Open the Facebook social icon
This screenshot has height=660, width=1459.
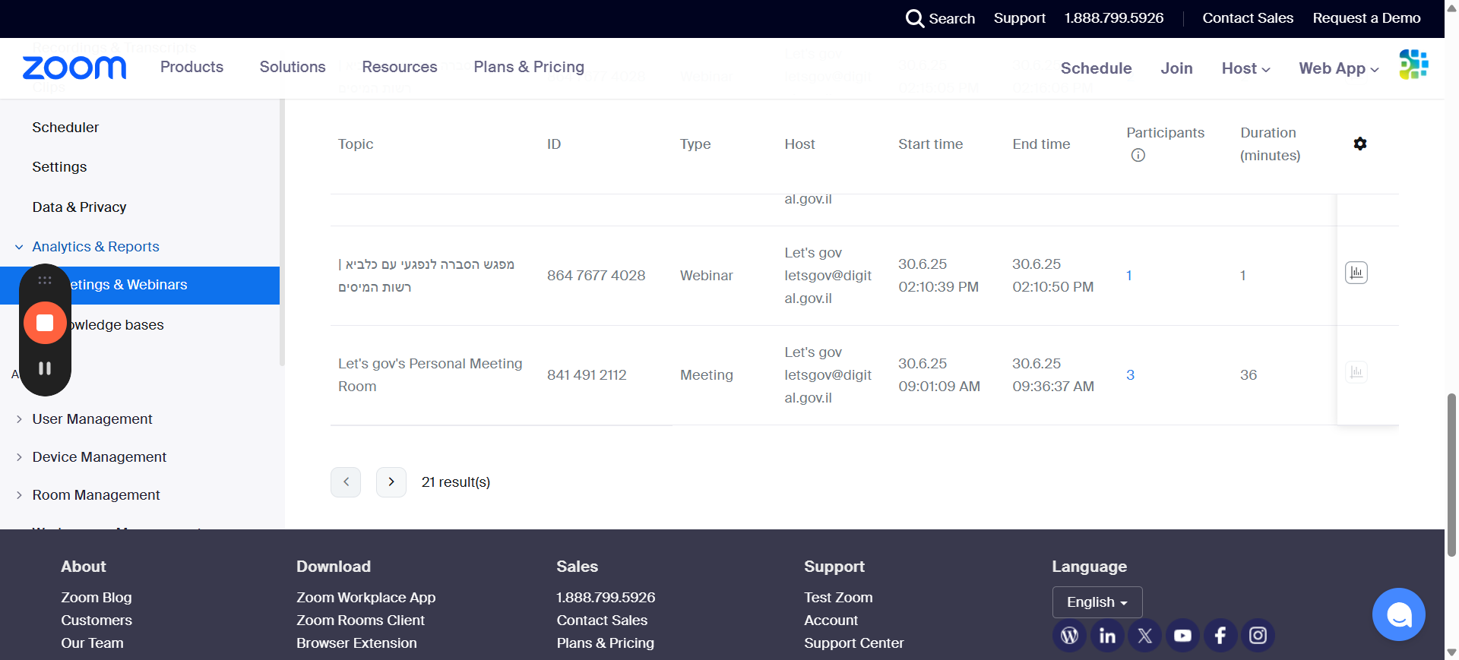tap(1220, 635)
